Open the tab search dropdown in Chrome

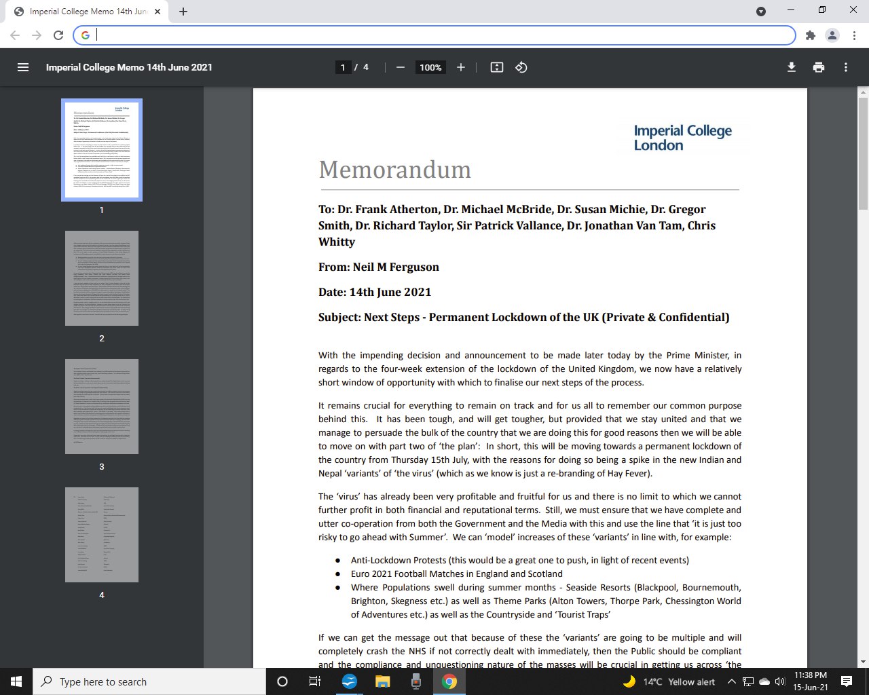761,11
